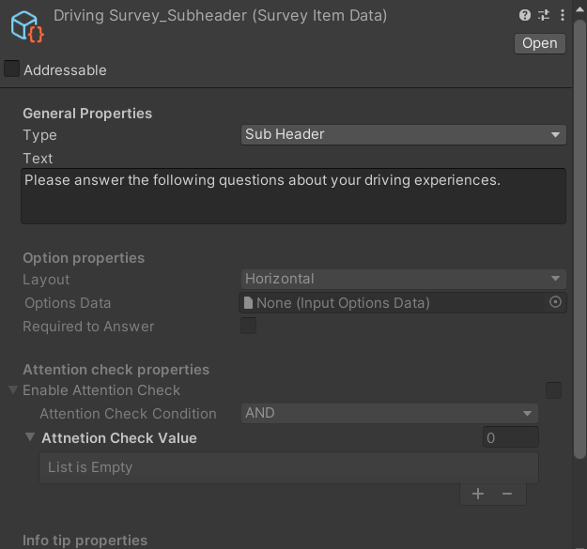The height and width of the screenshot is (549, 587).
Task: Open the help reference icon
Action: coord(525,15)
